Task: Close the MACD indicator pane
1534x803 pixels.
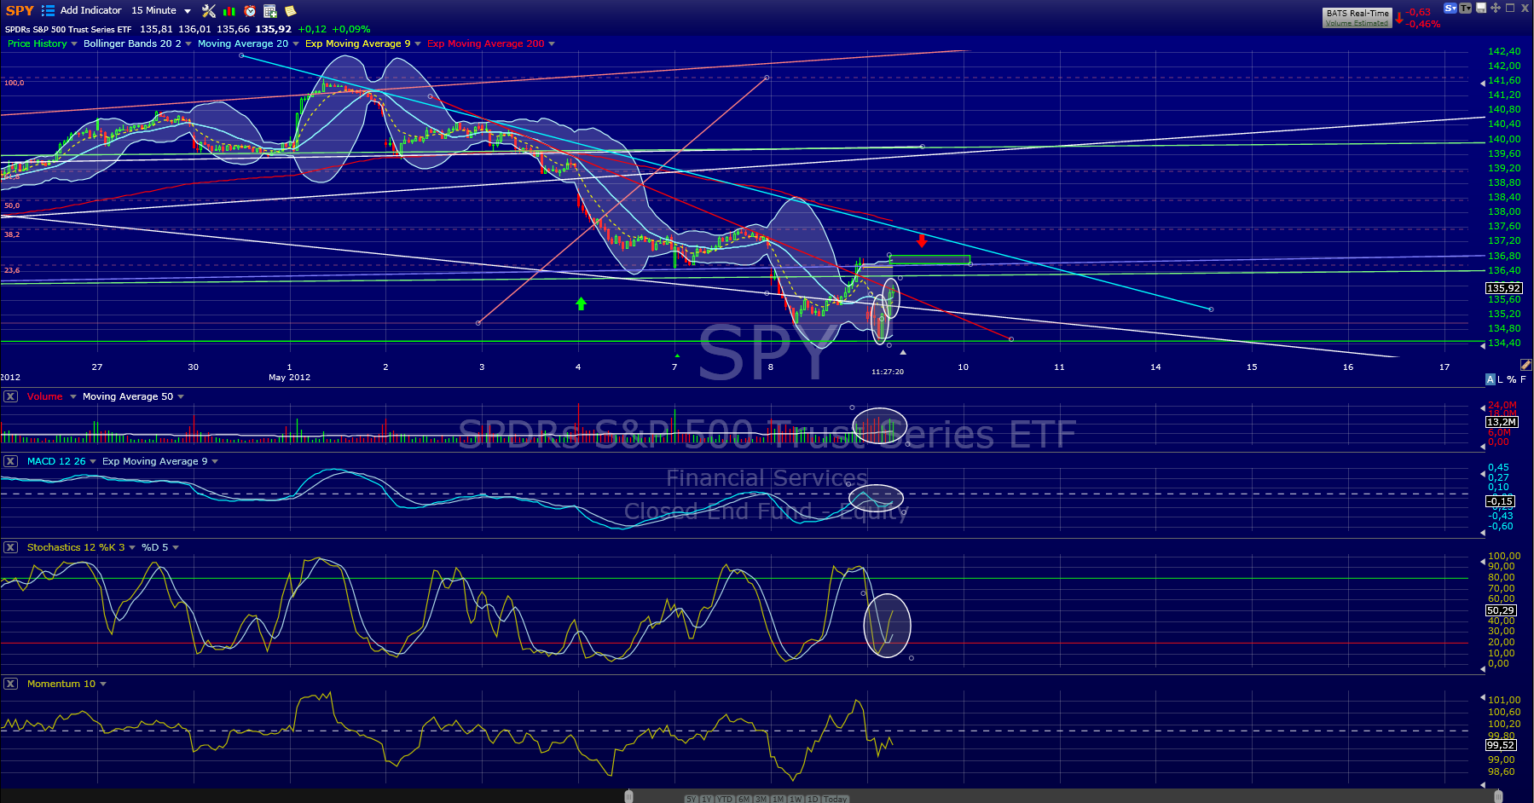Action: coord(10,461)
